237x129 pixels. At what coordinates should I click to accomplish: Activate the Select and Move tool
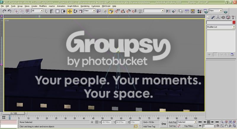(x=70, y=11)
